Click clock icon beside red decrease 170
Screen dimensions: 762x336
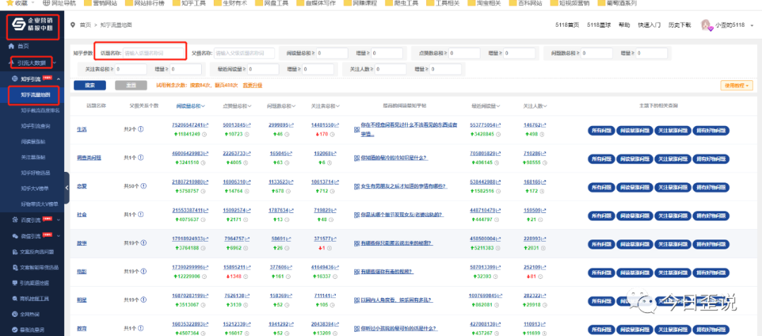click(331, 134)
